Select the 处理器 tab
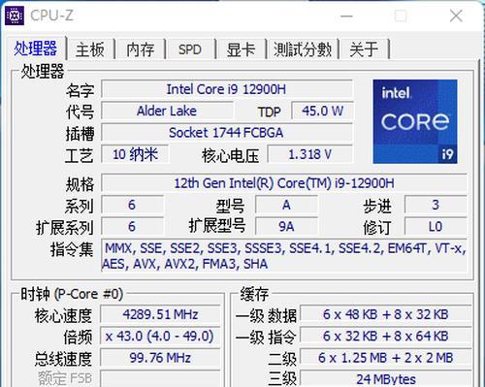This screenshot has width=485, height=387. [x=36, y=48]
